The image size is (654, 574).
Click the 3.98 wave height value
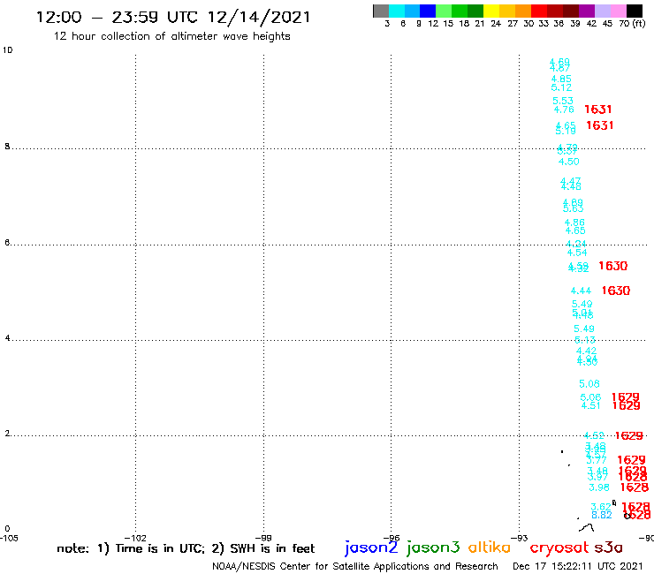pyautogui.click(x=599, y=487)
